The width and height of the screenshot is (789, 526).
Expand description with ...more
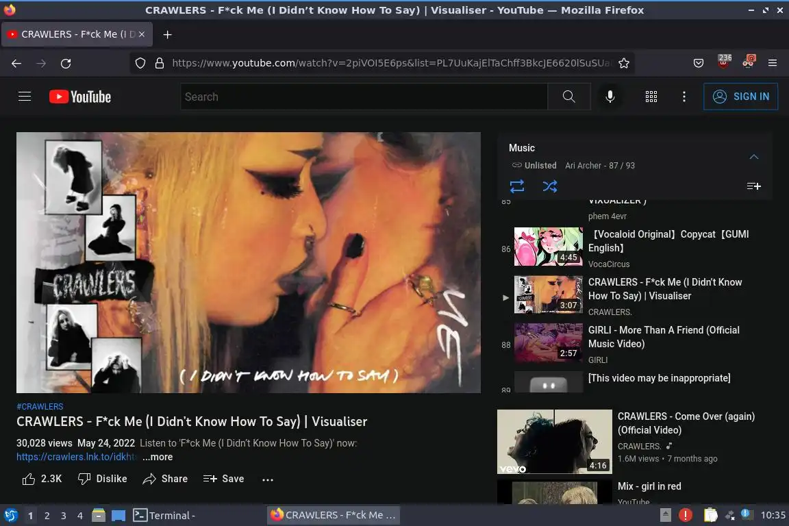[x=158, y=457]
